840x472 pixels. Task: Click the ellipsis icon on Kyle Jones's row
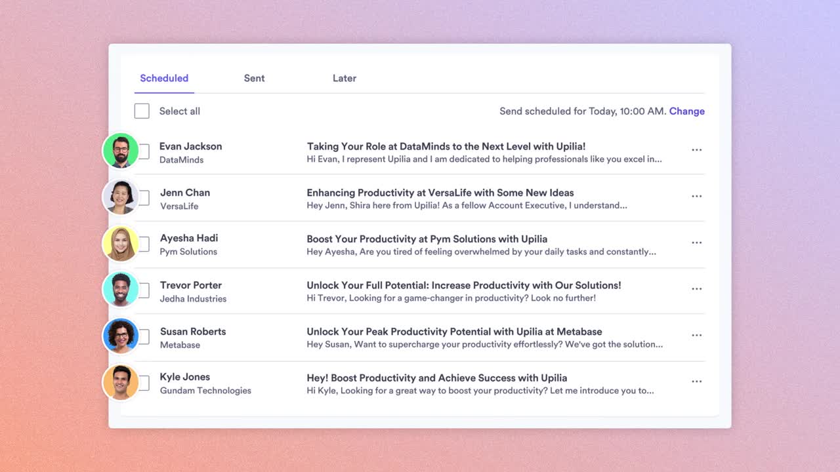(x=696, y=381)
